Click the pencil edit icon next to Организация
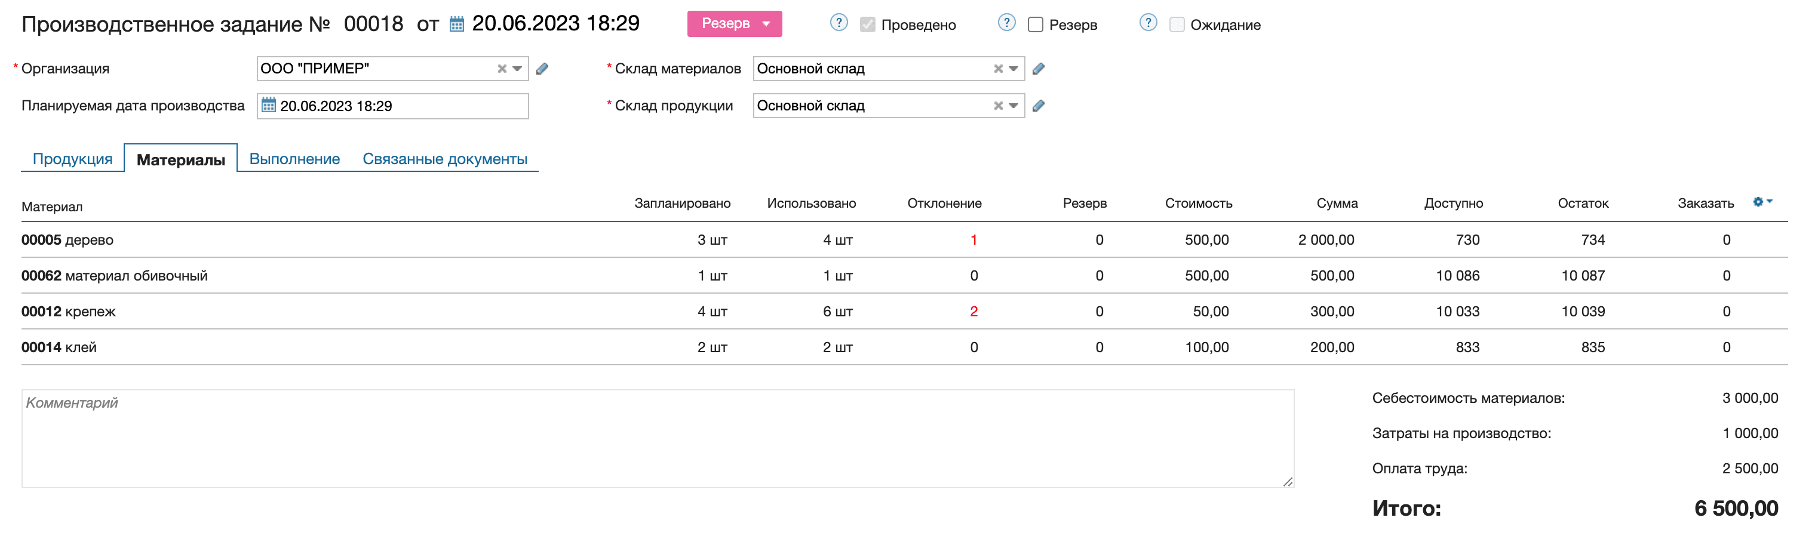 [x=542, y=69]
